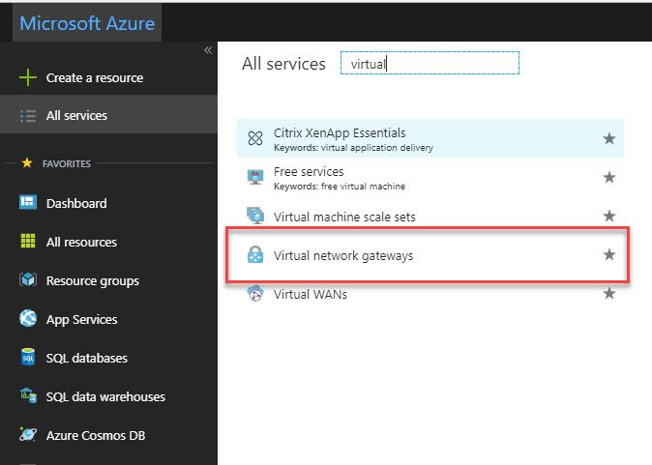This screenshot has height=465, width=652.
Task: Click the Resource groups cube icon
Action: pyautogui.click(x=28, y=280)
